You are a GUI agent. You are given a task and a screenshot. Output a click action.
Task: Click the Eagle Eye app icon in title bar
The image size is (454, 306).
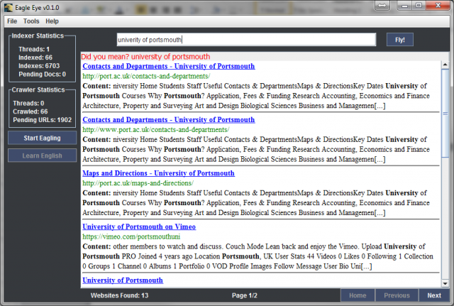9,8
